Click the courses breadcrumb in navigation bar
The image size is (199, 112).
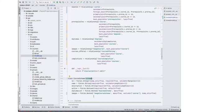pos(42,5)
